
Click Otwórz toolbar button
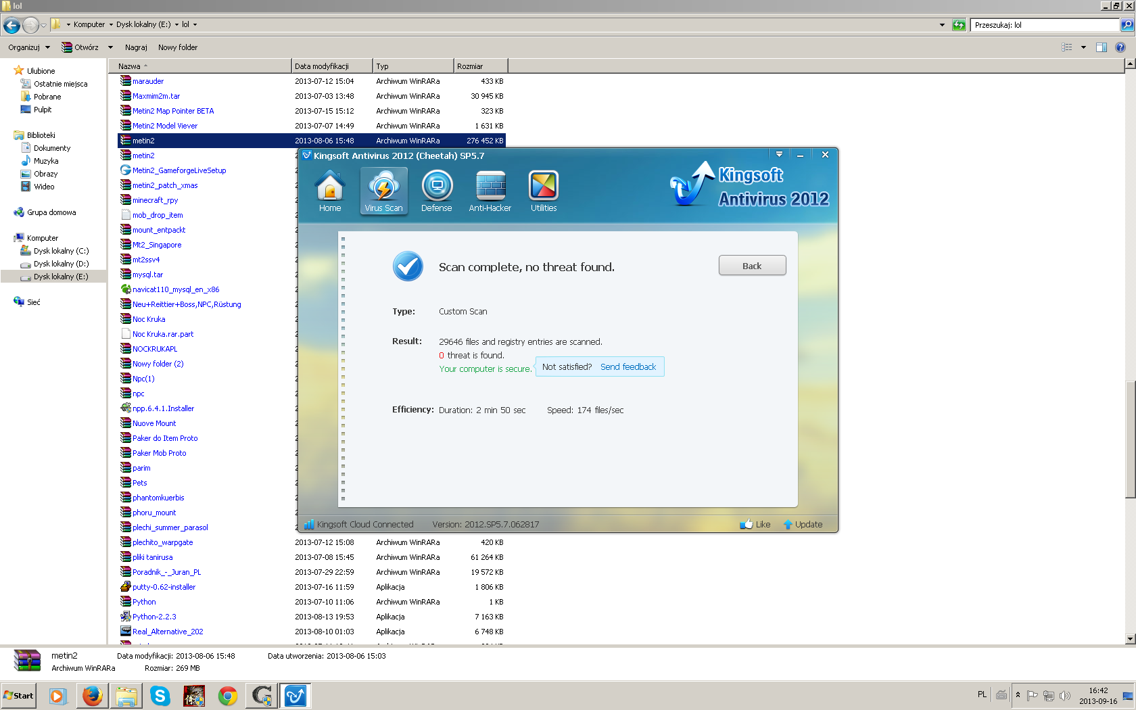tap(80, 47)
